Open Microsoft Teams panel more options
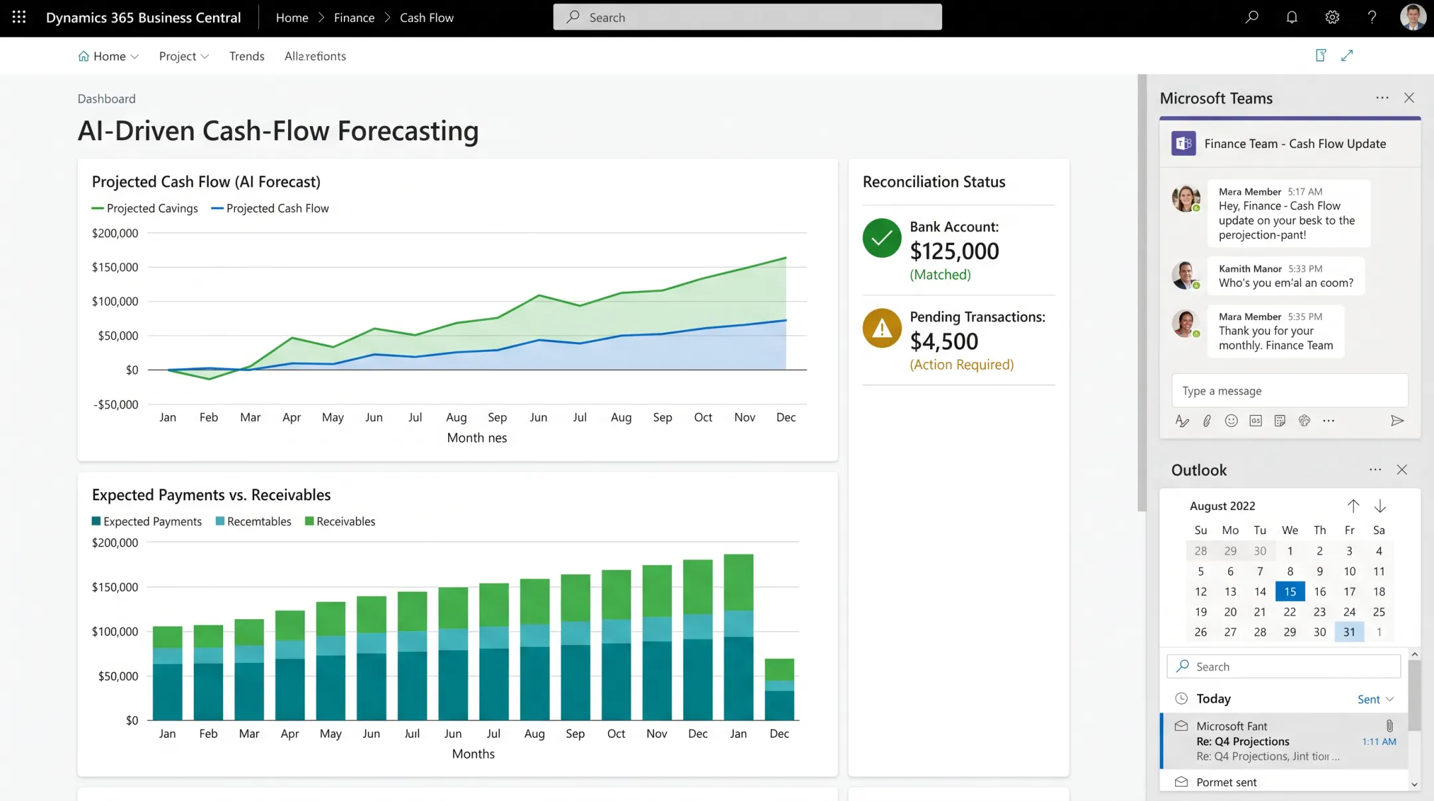 1382,98
